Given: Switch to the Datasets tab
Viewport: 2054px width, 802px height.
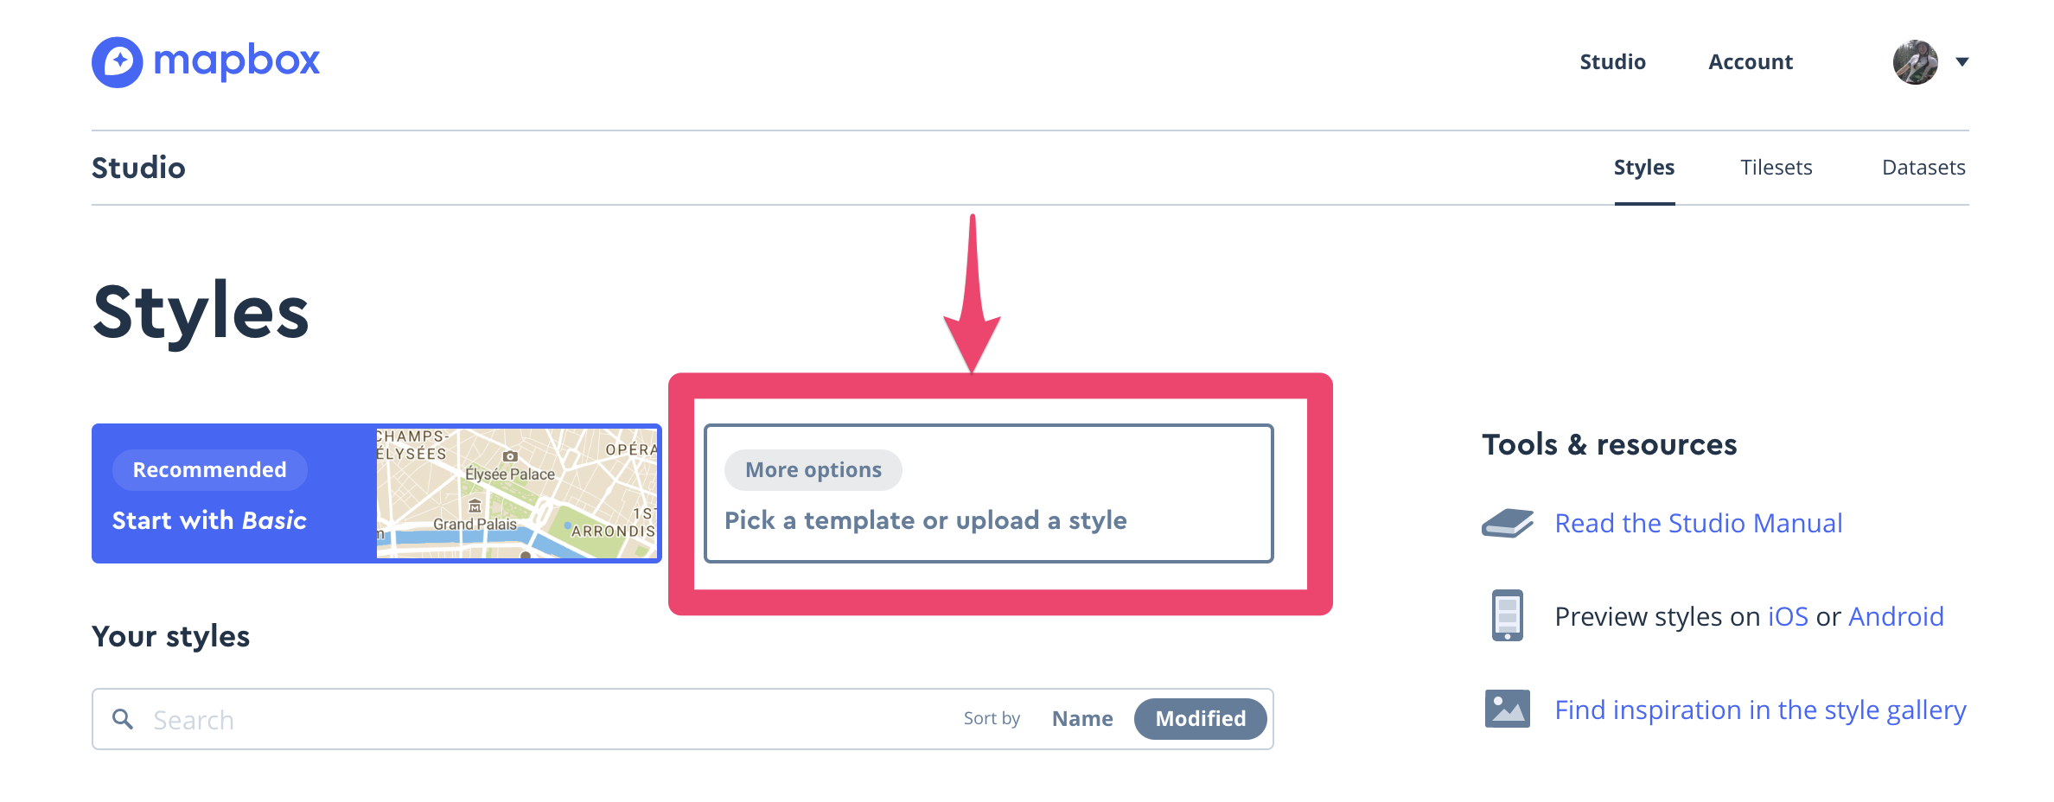Looking at the screenshot, I should 1924,168.
